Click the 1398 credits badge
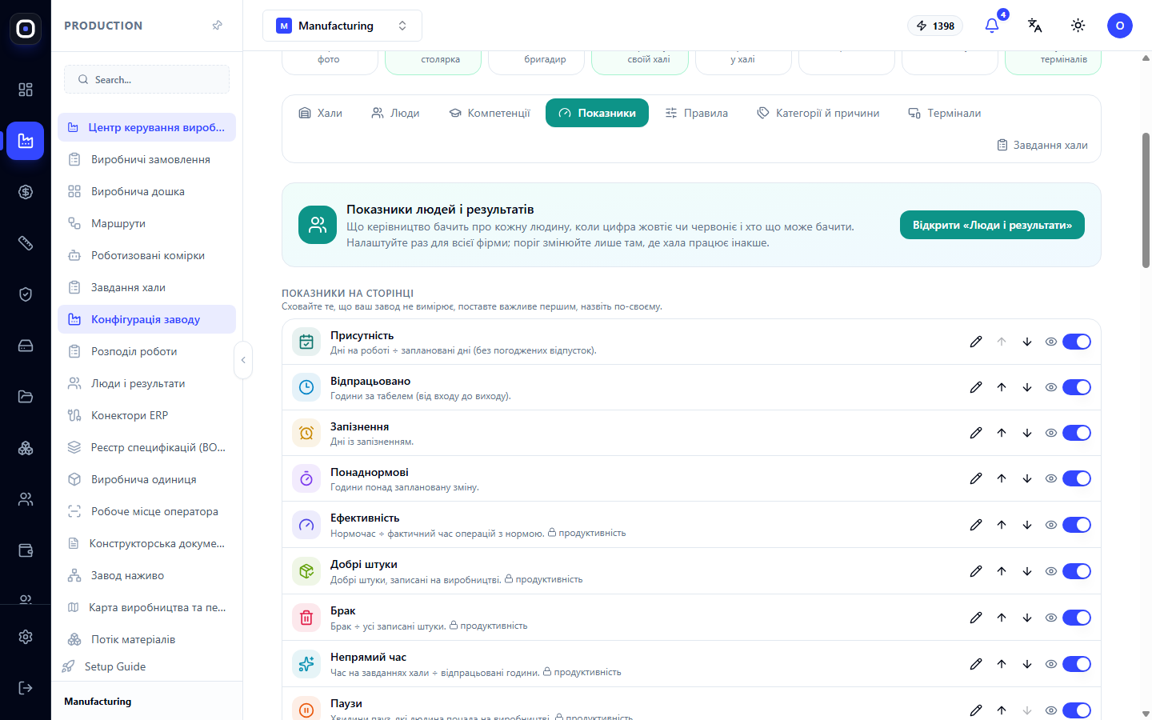 [936, 26]
